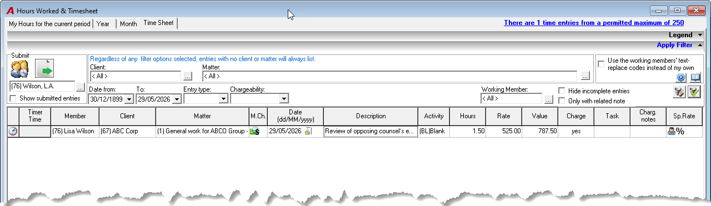Select the 'yes' charge cell
The image size is (711, 206).
coord(575,132)
